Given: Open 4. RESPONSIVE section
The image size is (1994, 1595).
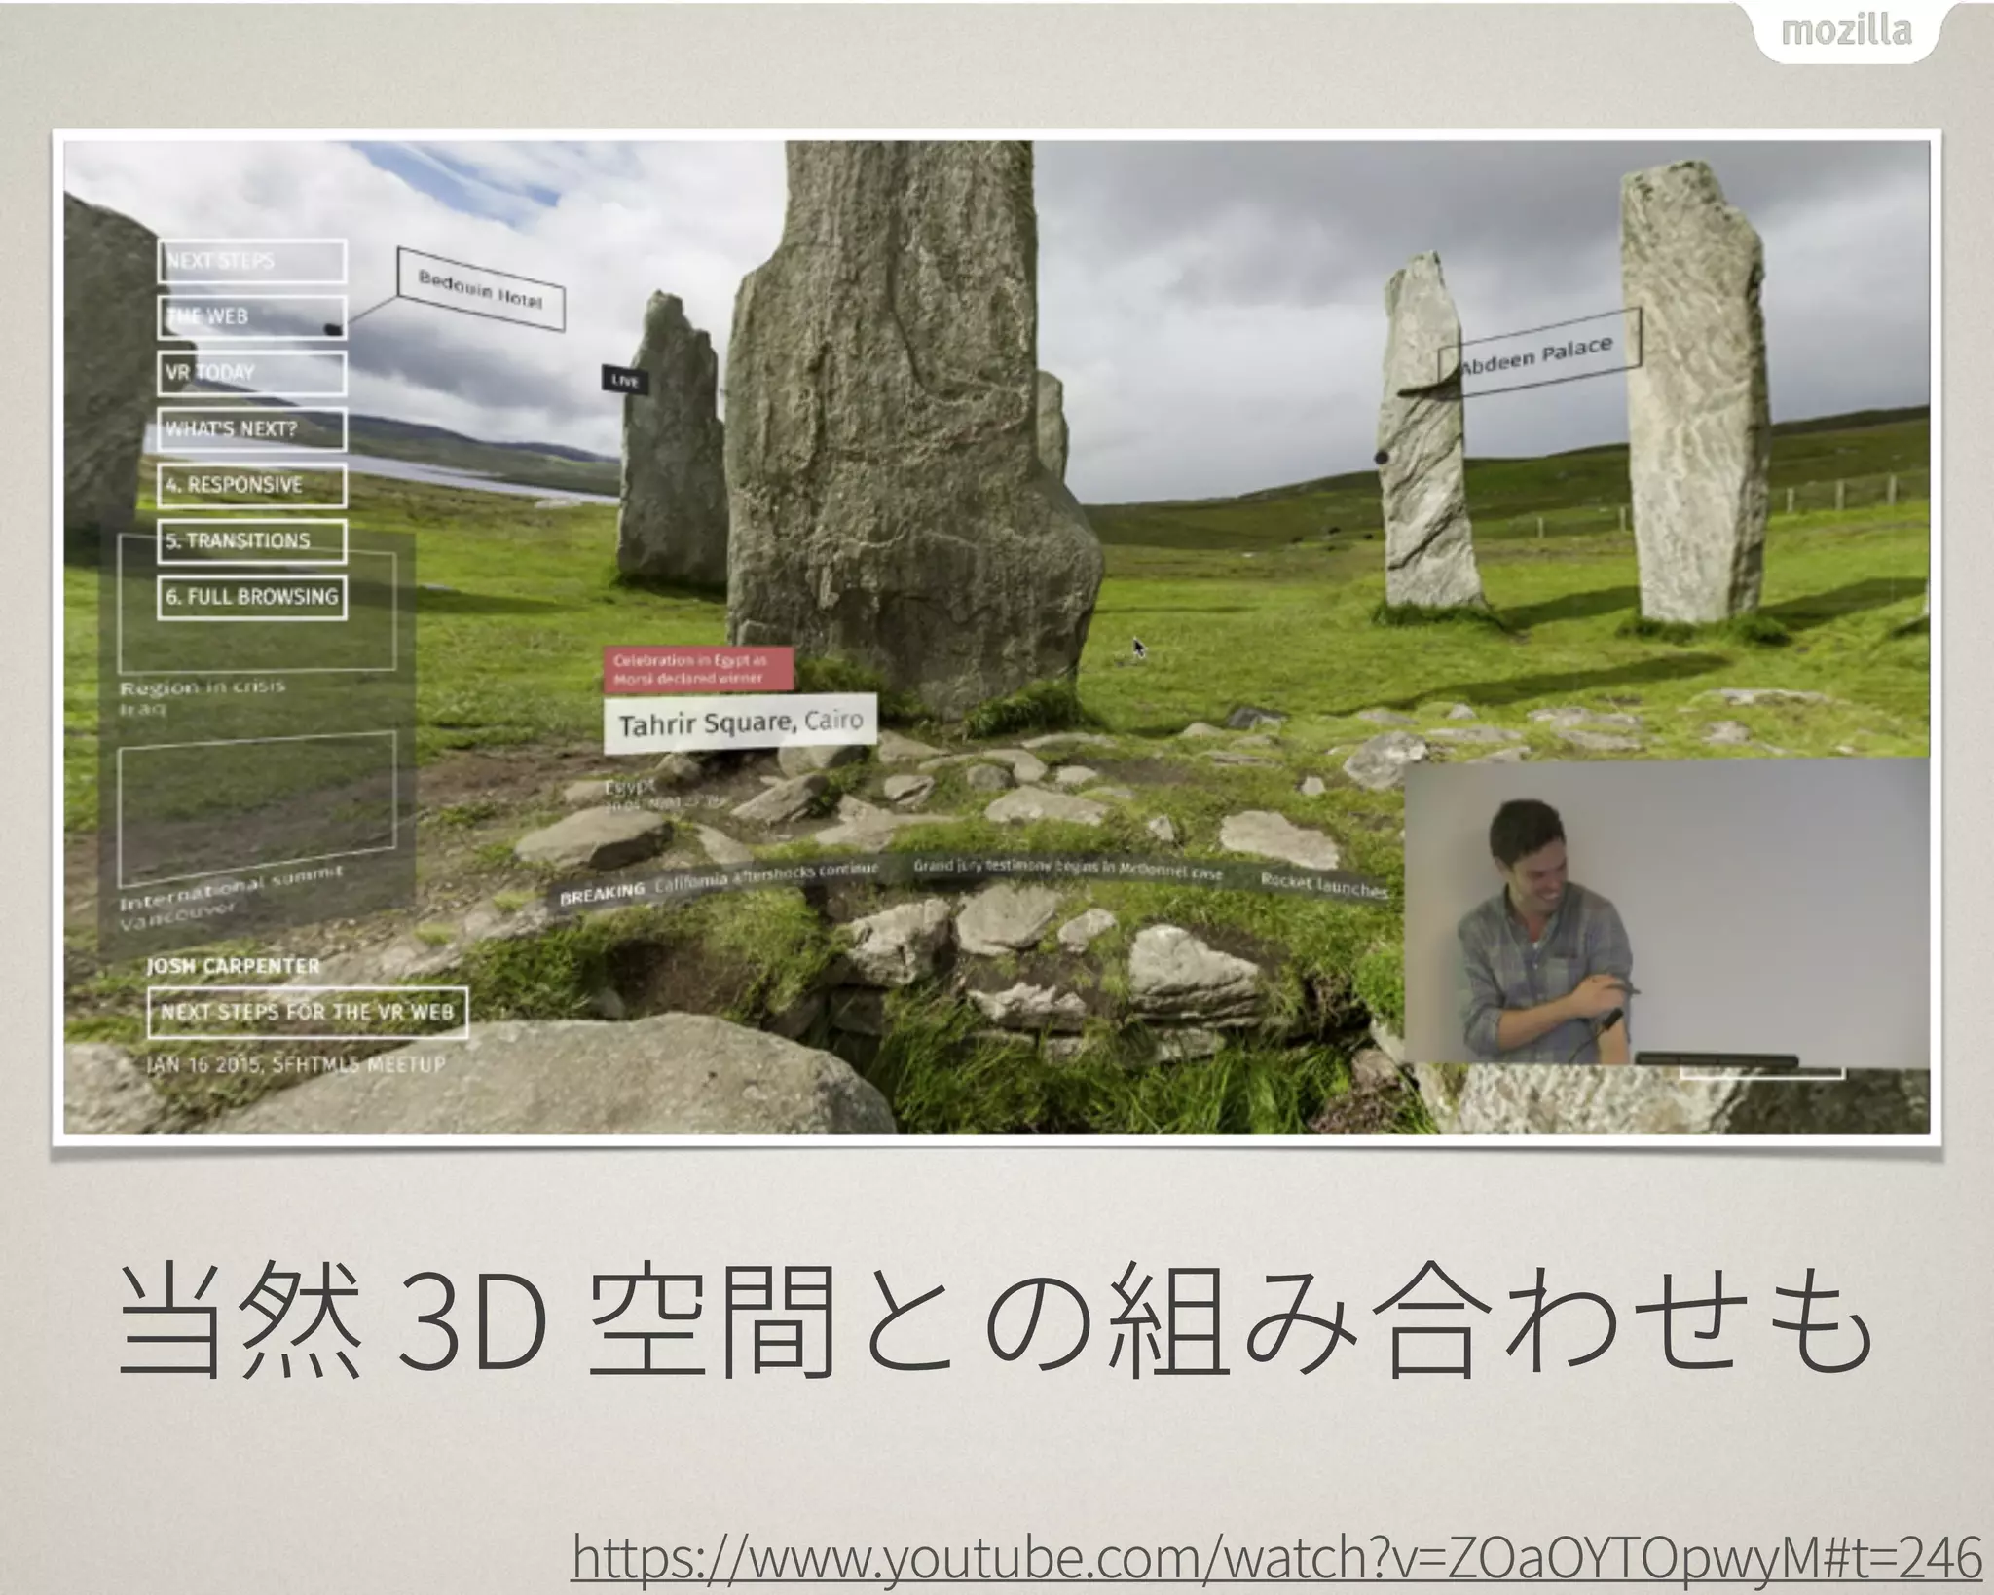Looking at the screenshot, I should [251, 485].
